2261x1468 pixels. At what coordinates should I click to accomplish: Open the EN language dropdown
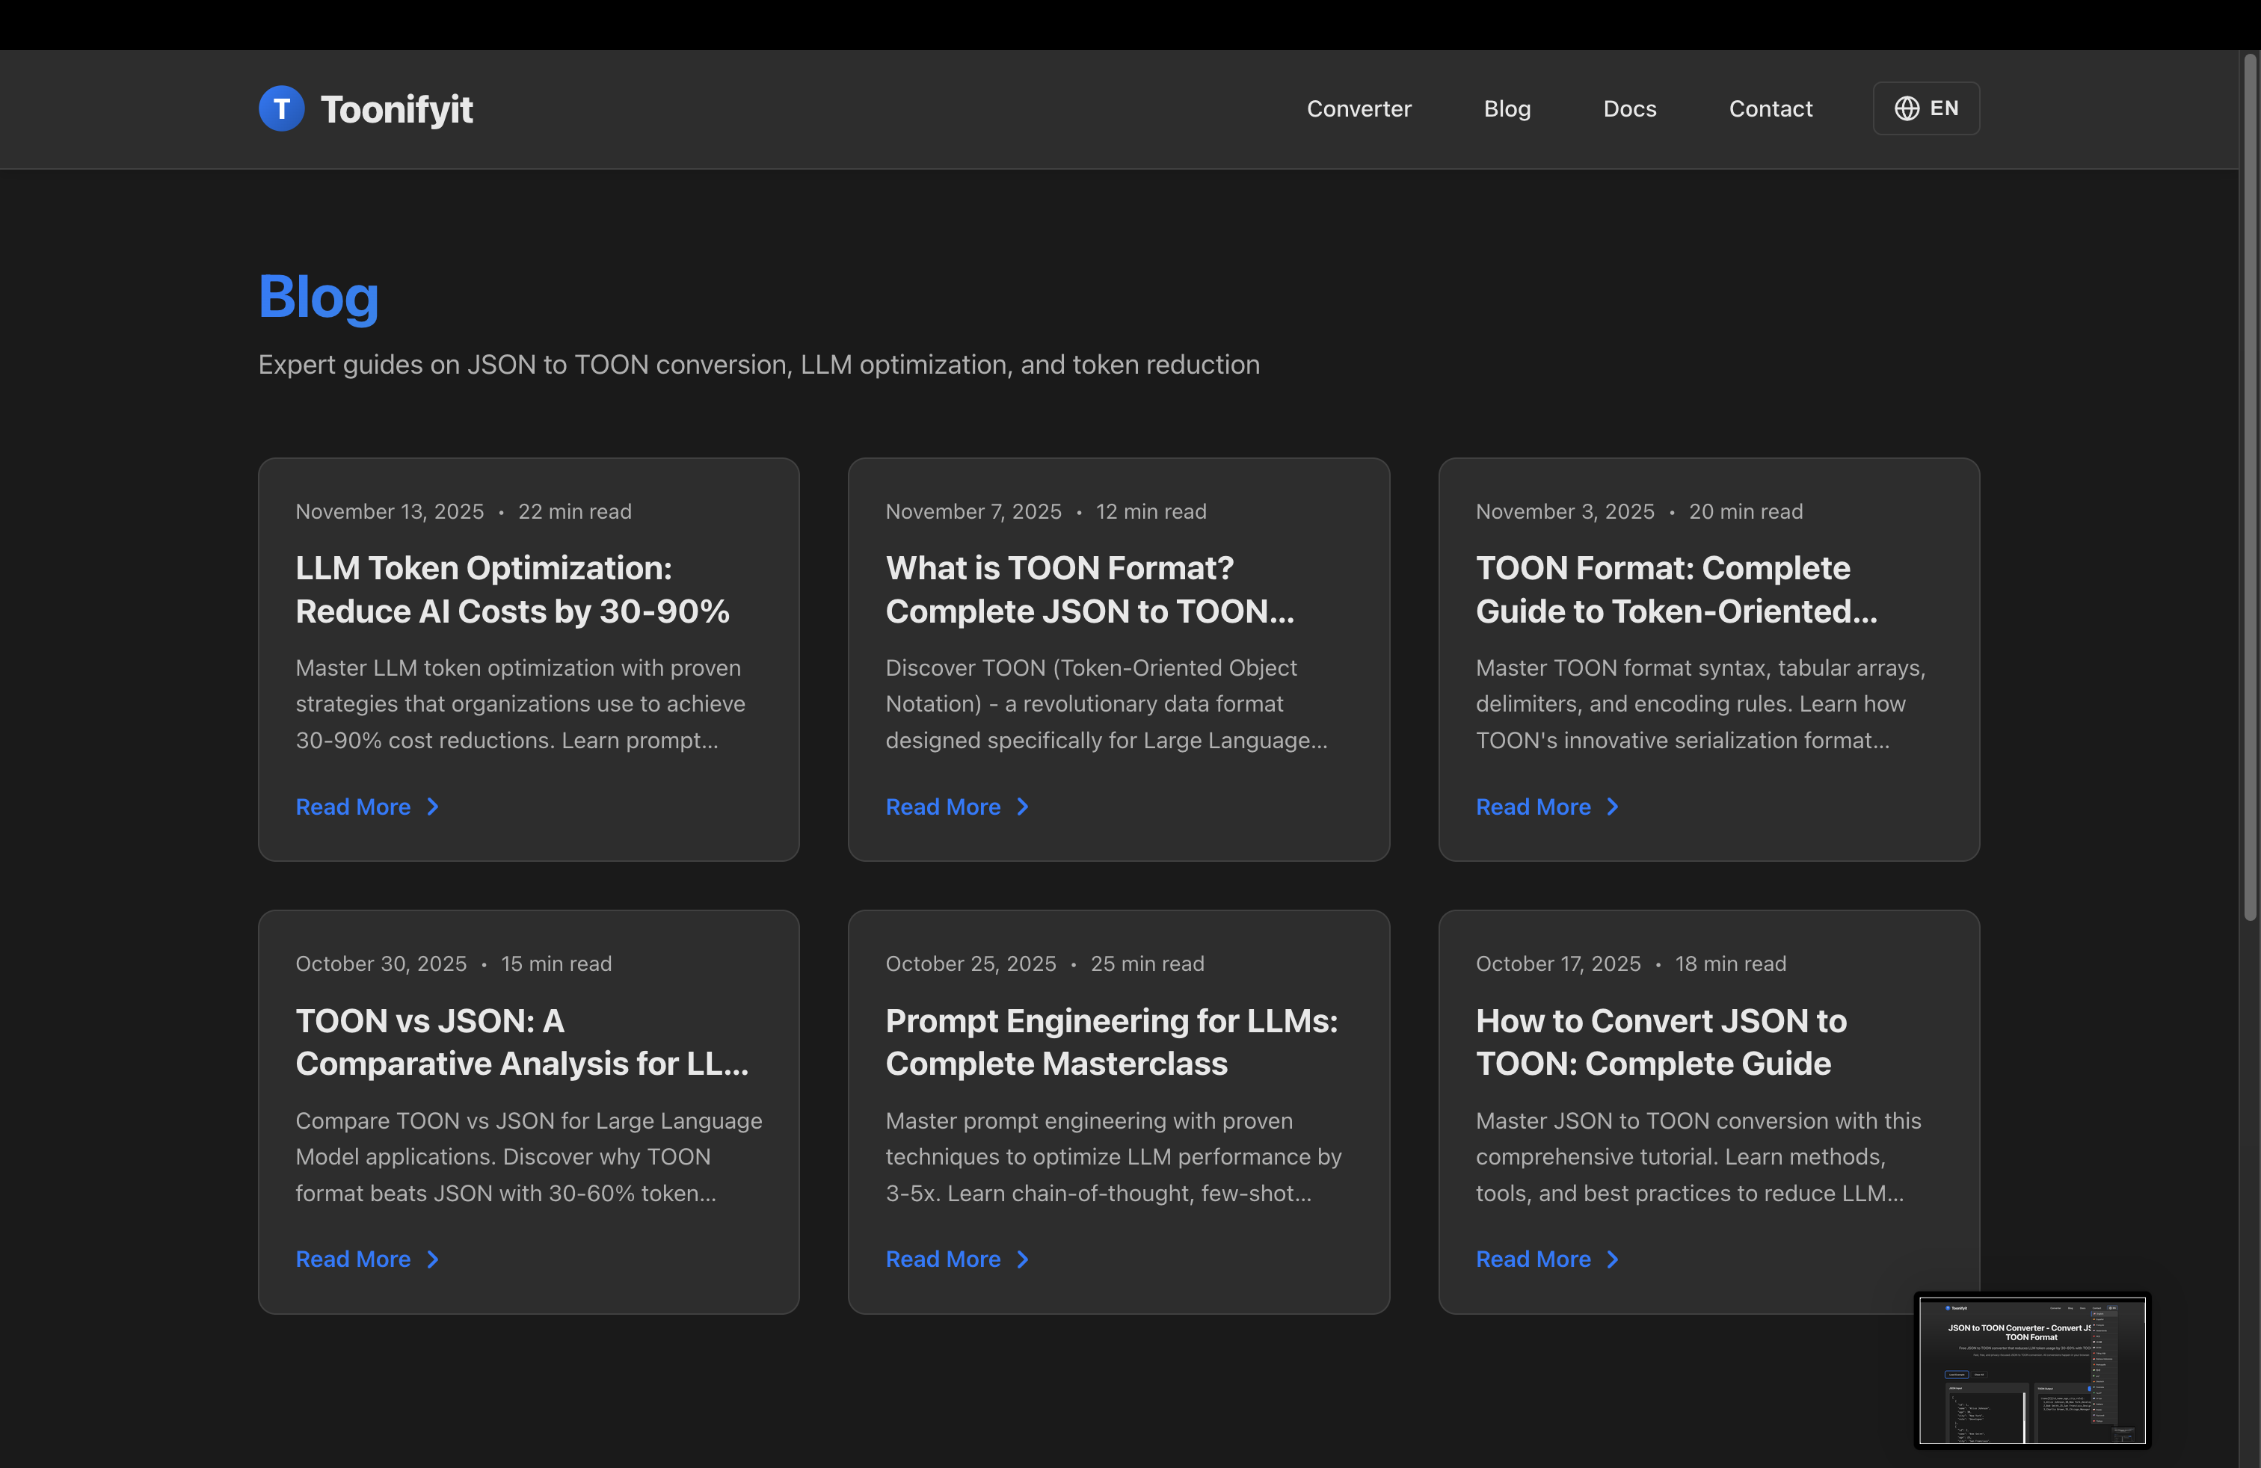[1925, 108]
